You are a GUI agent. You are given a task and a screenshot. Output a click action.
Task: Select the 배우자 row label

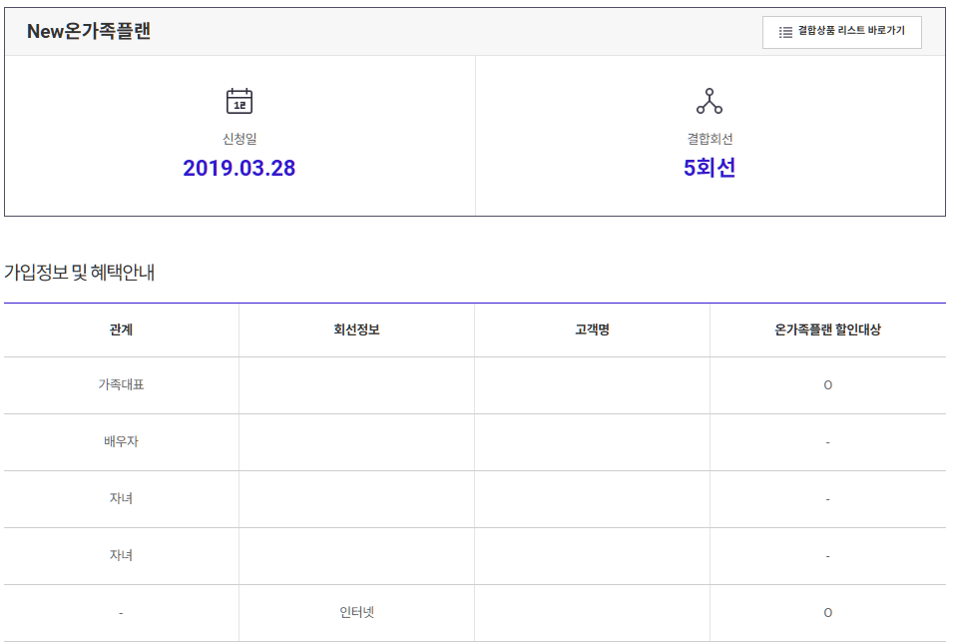coord(121,441)
